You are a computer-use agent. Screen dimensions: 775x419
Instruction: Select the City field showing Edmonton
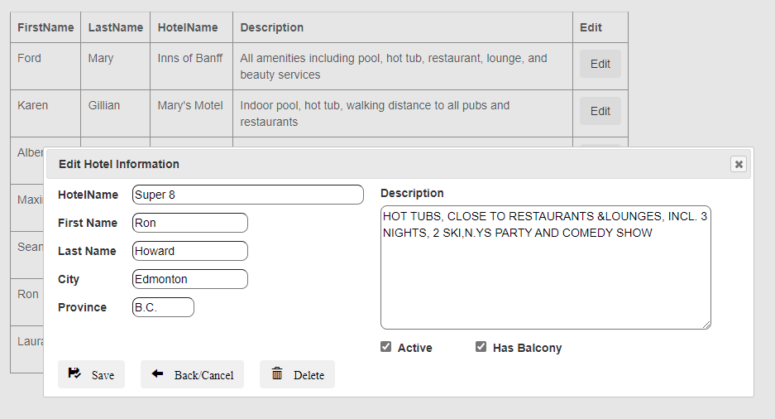pos(189,279)
